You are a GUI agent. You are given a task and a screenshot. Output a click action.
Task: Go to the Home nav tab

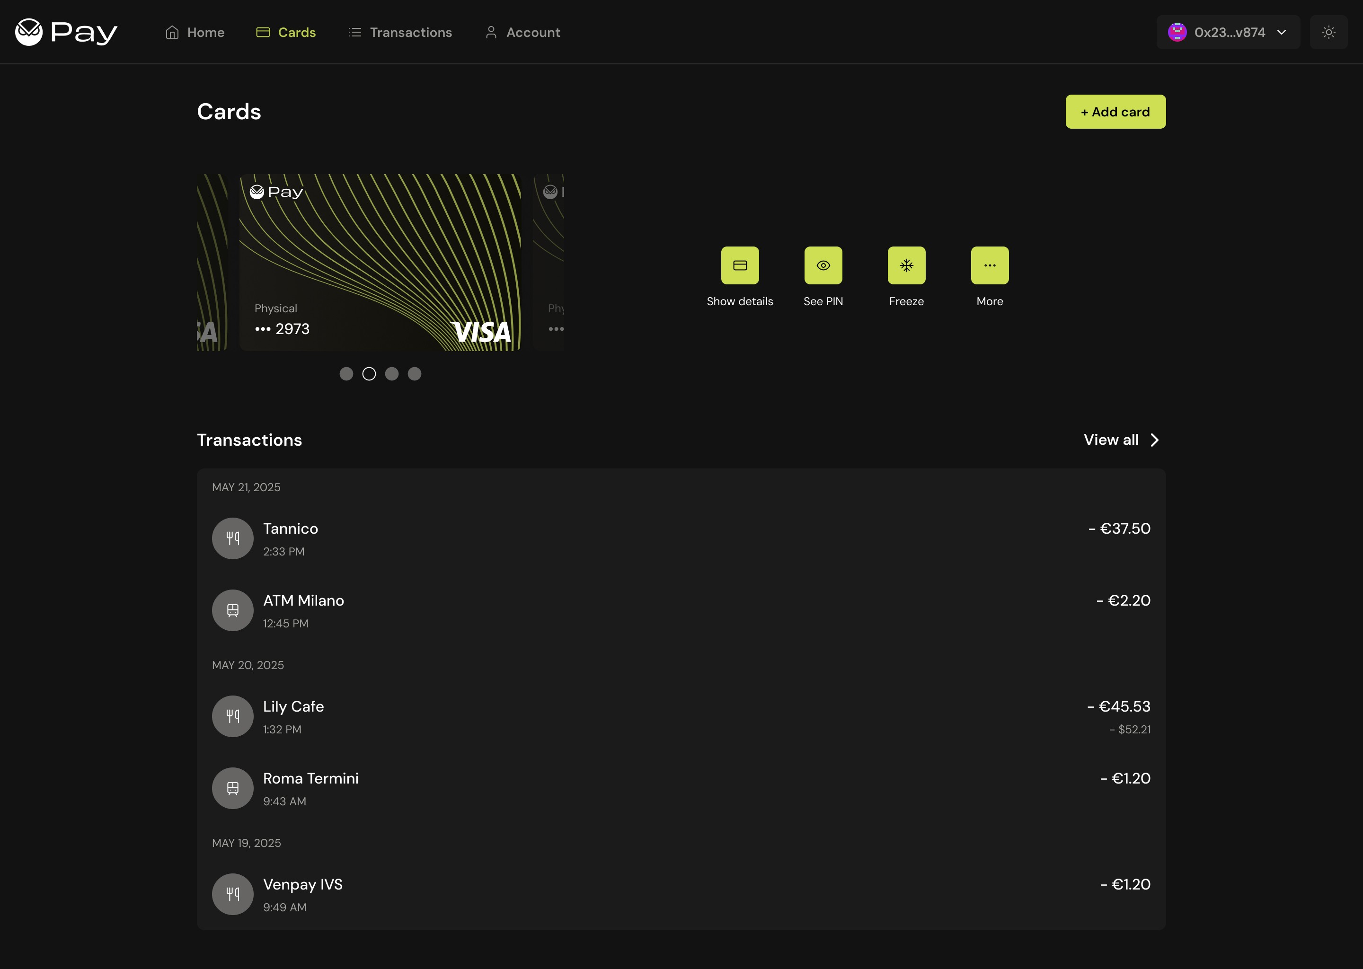tap(195, 32)
